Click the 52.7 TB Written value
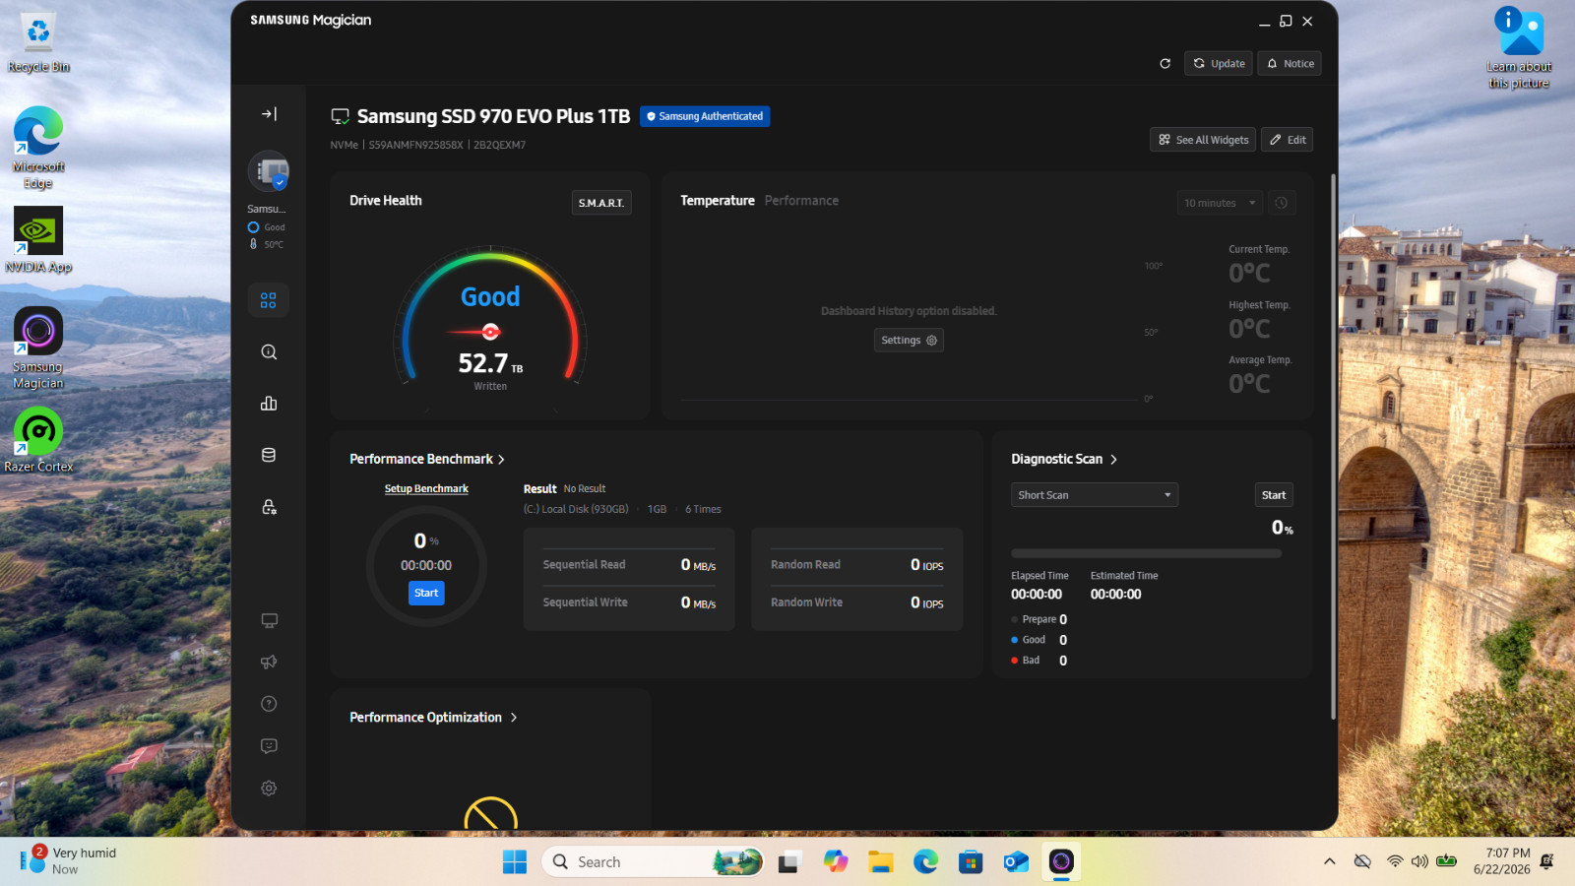Image resolution: width=1575 pixels, height=886 pixels. (x=490, y=364)
